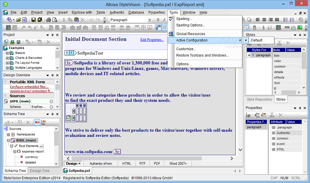Click the Save Design floppy disk icon
310x183 pixels.
[34, 20]
